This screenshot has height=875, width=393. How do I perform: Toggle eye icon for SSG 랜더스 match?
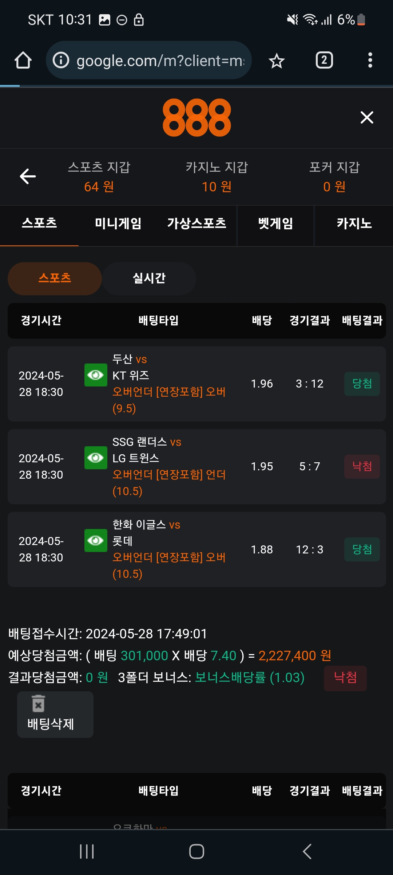pos(96,458)
